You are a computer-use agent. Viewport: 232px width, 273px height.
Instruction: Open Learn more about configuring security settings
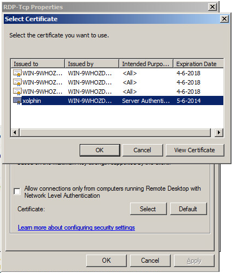(76, 227)
